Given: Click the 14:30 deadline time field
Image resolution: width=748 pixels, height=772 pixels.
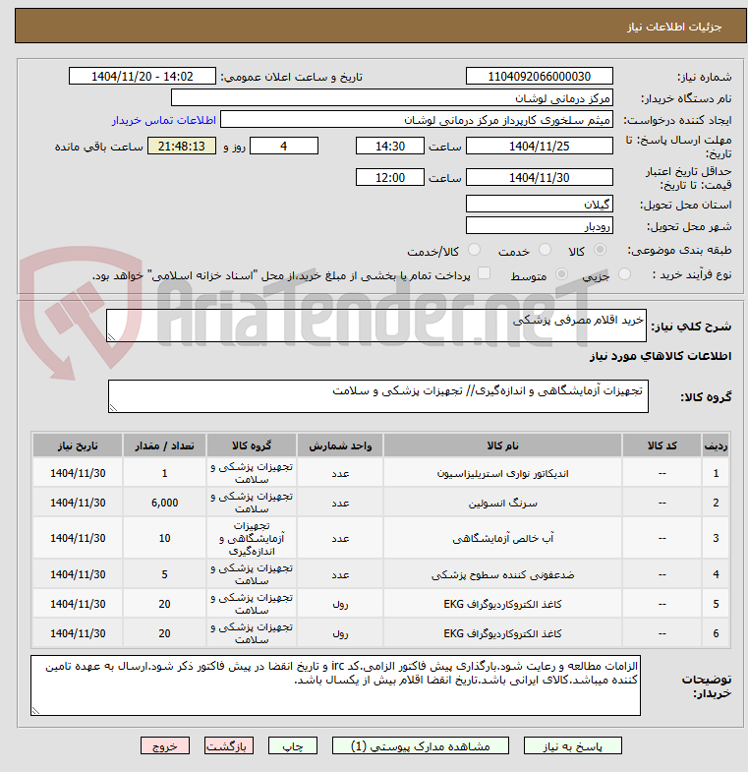Looking at the screenshot, I should tap(390, 147).
